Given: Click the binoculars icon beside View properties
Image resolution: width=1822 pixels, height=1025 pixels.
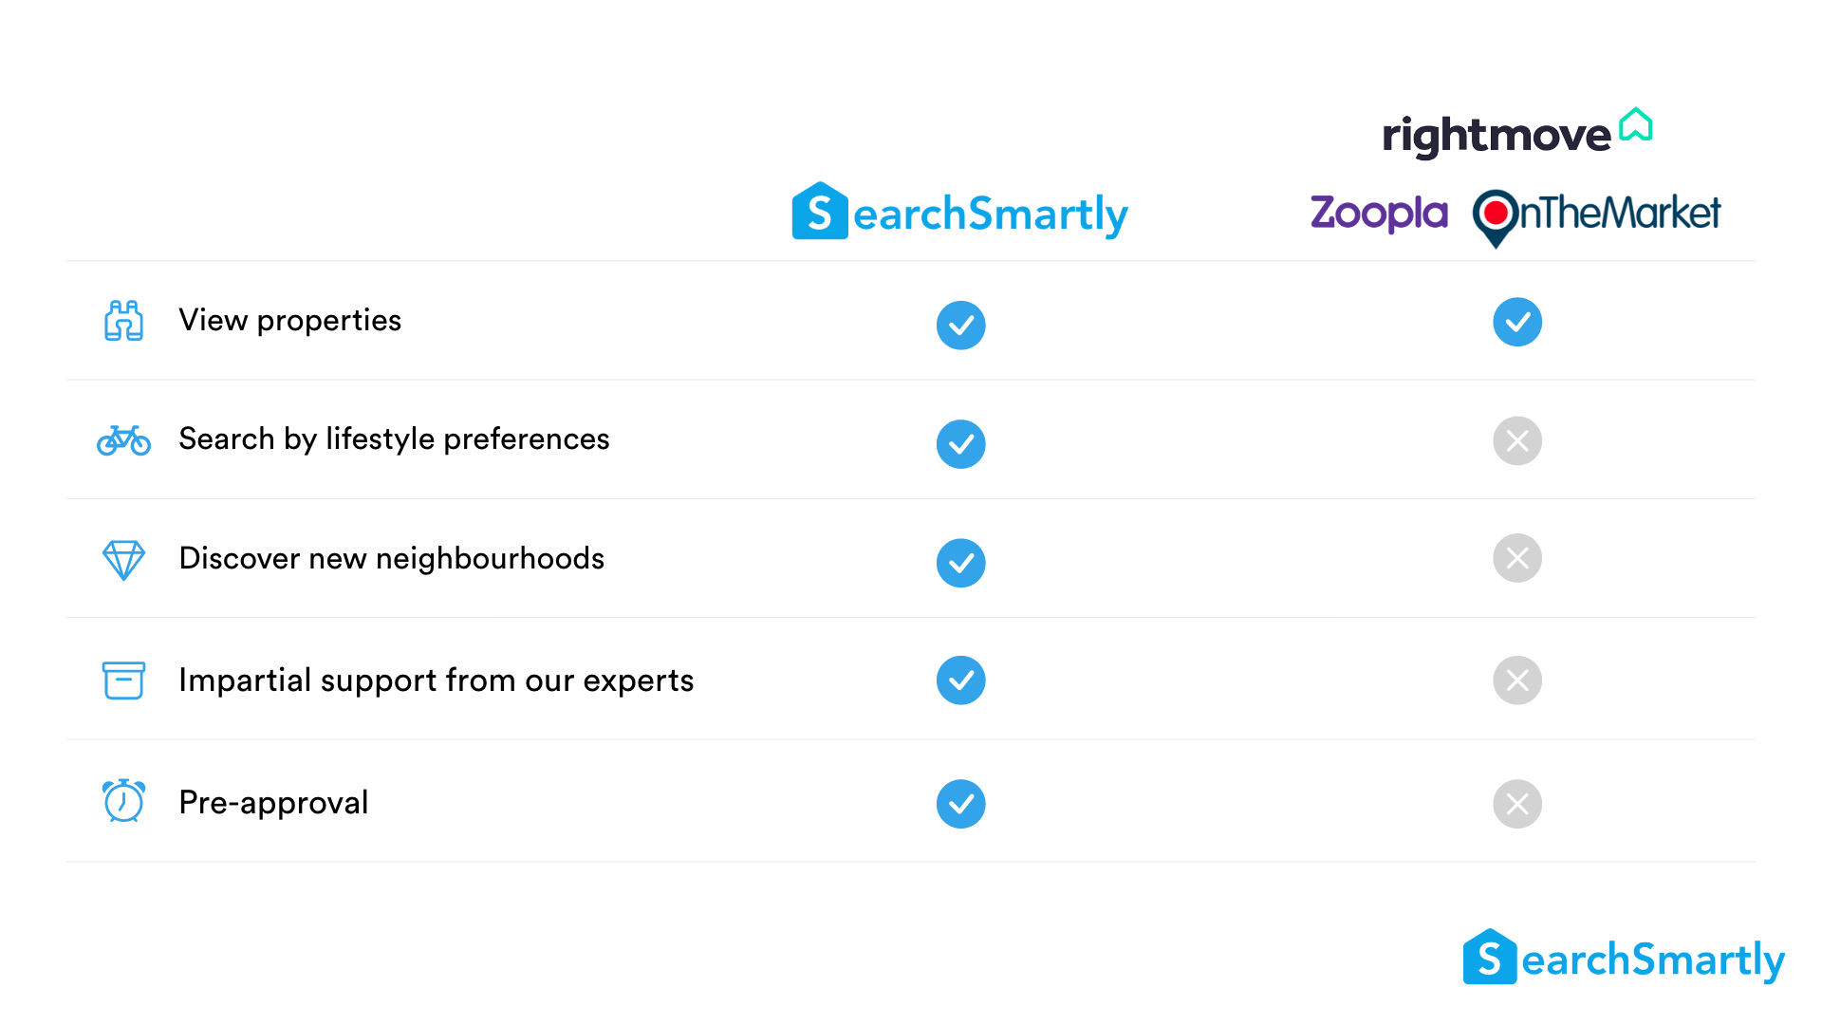Looking at the screenshot, I should [x=123, y=321].
